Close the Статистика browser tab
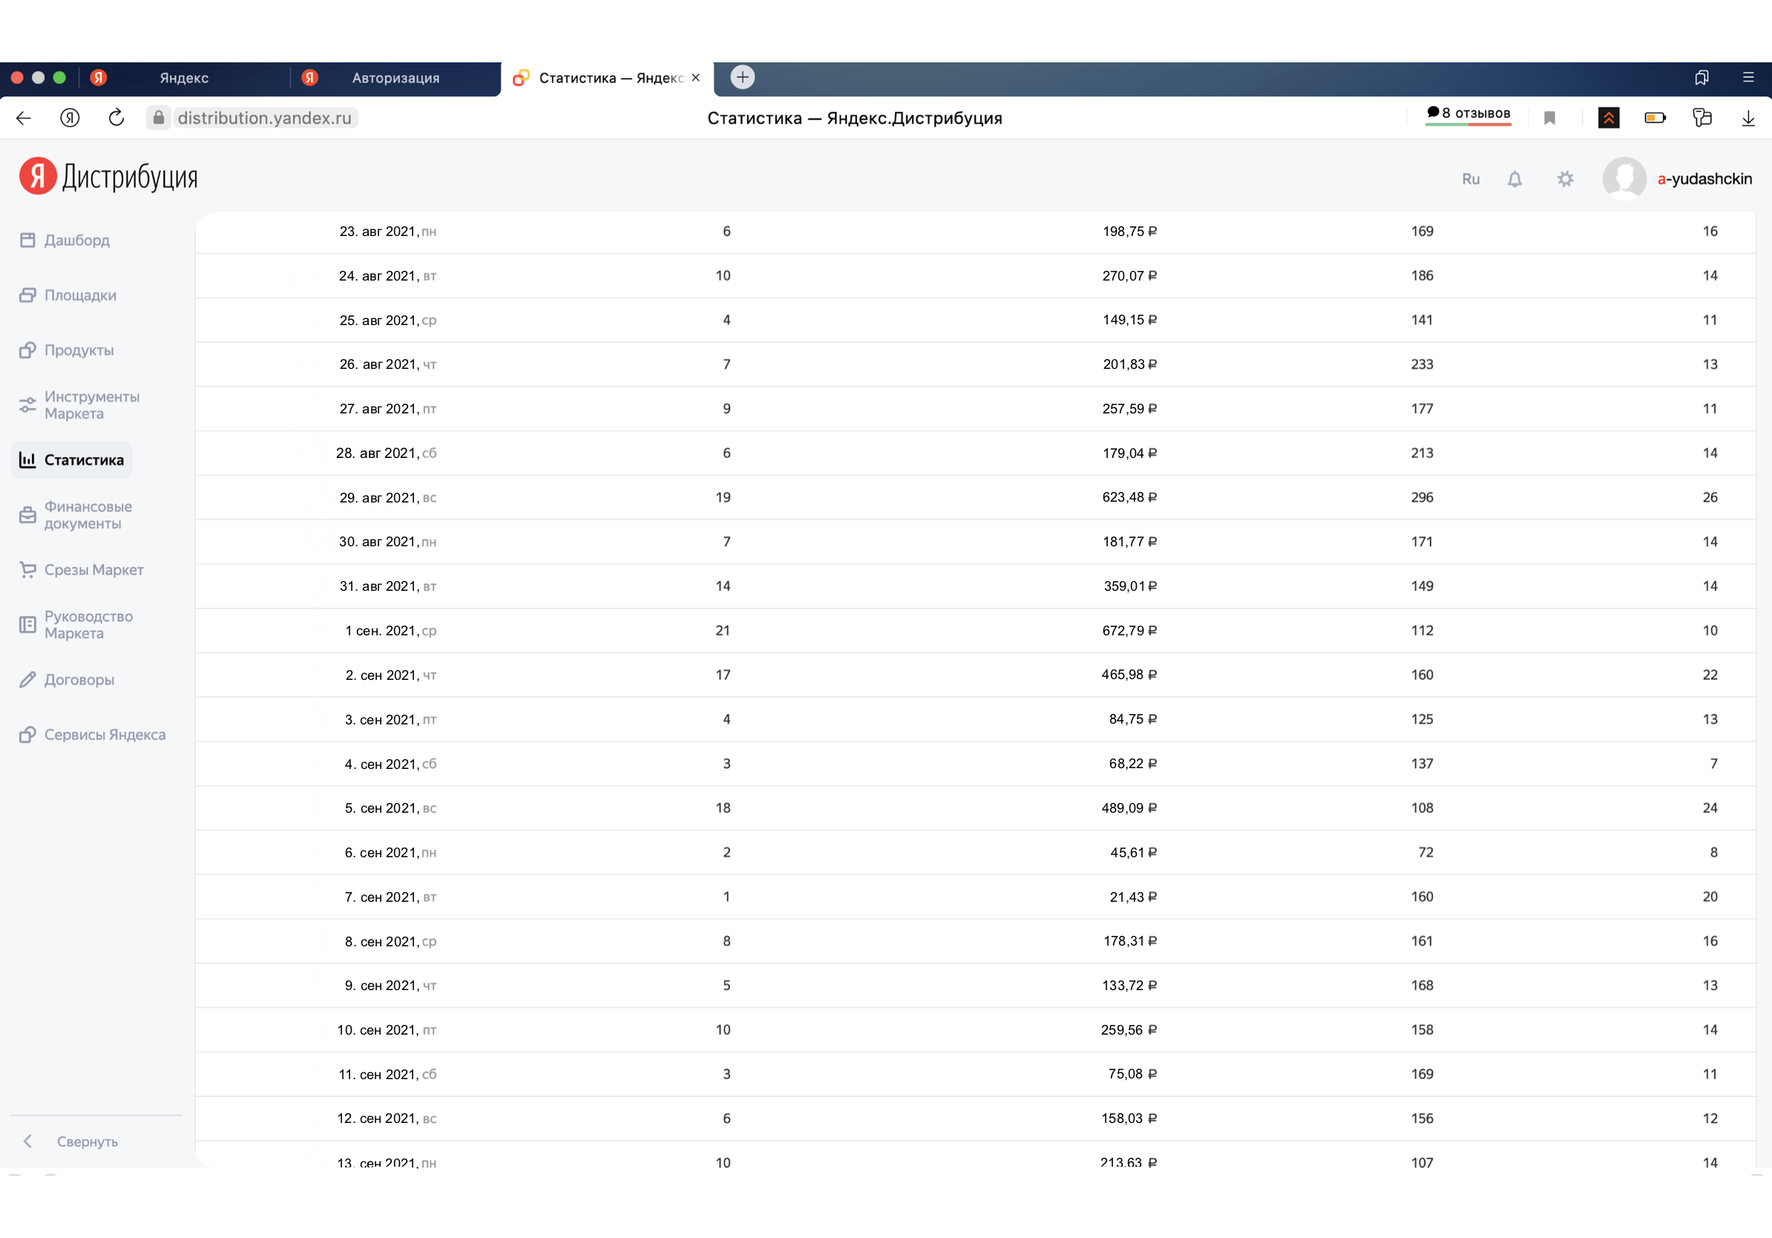This screenshot has height=1238, width=1772. click(695, 78)
